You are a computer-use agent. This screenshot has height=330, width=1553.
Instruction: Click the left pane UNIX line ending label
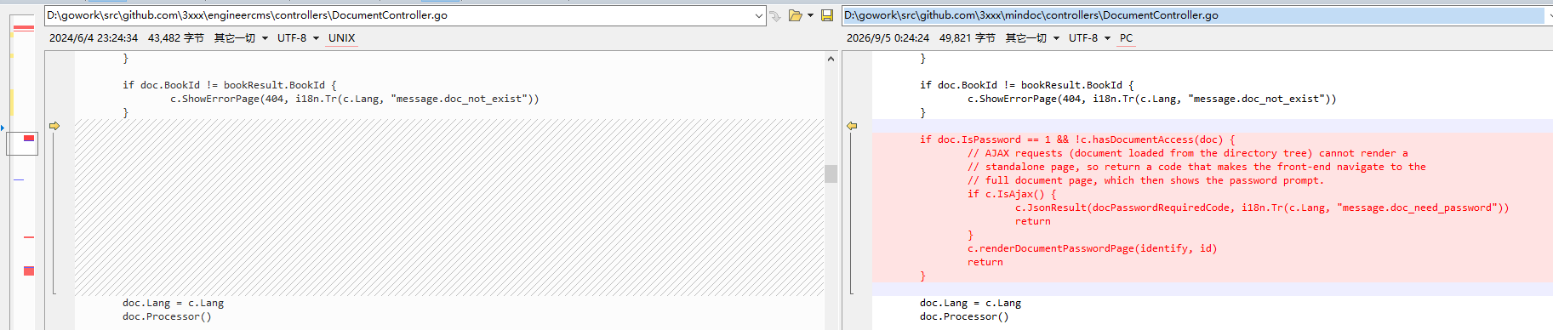pyautogui.click(x=341, y=38)
